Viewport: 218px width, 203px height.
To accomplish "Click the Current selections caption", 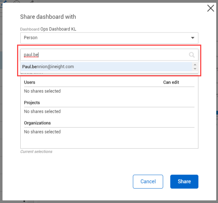I will click(36, 152).
